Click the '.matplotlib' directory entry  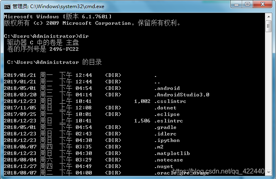coord(172,153)
